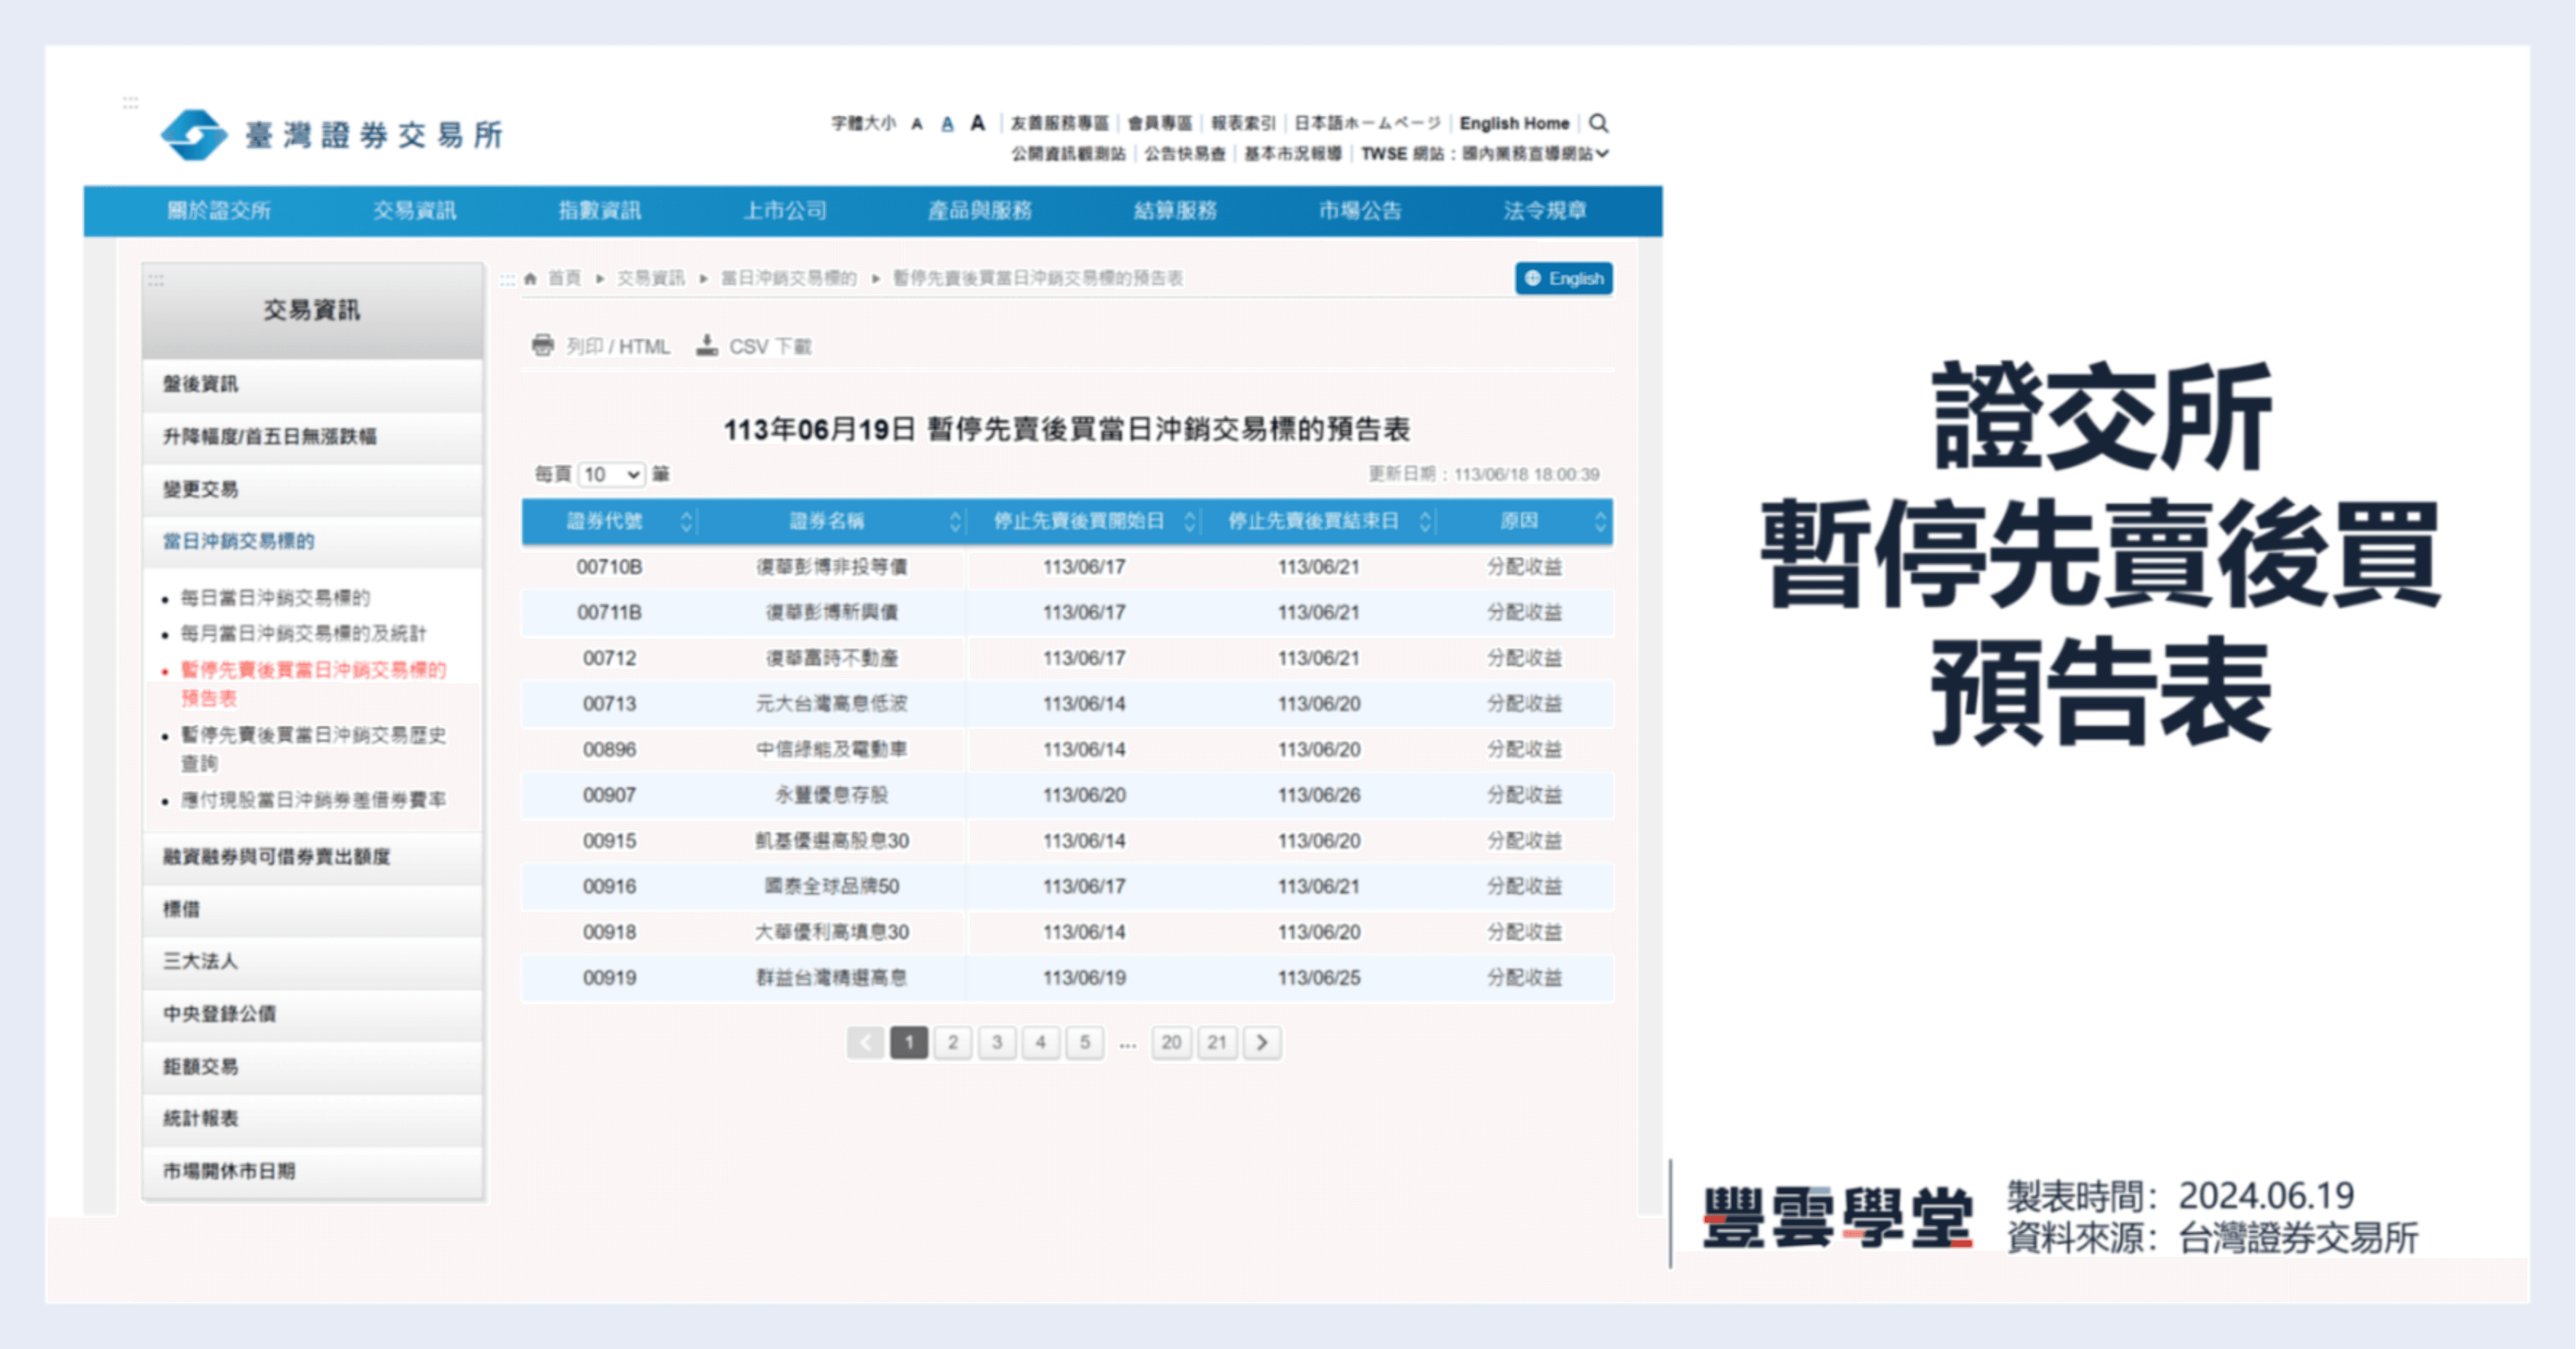Open the 交易資訊 navigation menu
This screenshot has width=2576, height=1349.
pos(415,210)
